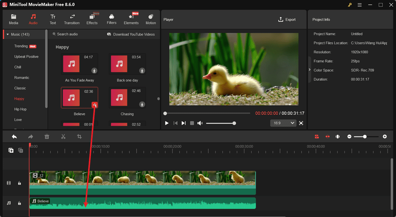The image size is (396, 217).
Task: Select the Believe music thumbnail
Action: tap(79, 98)
